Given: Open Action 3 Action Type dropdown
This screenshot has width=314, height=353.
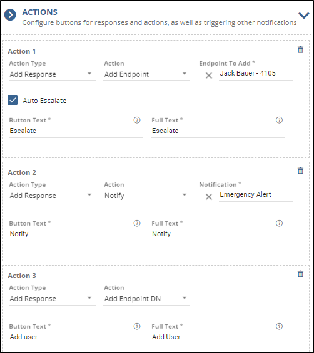Looking at the screenshot, I should click(52, 299).
